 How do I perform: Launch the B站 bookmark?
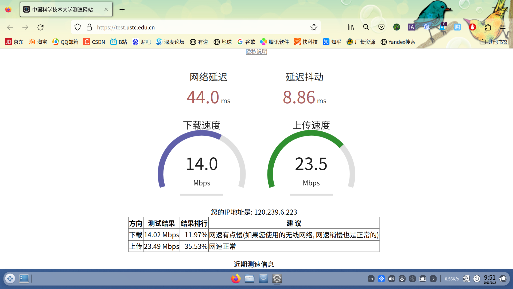click(118, 42)
